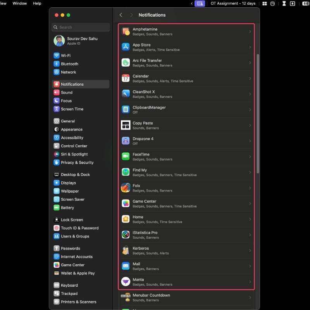Image resolution: width=310 pixels, height=310 pixels.
Task: Open Internet Accounts settings
Action: click(x=81, y=257)
